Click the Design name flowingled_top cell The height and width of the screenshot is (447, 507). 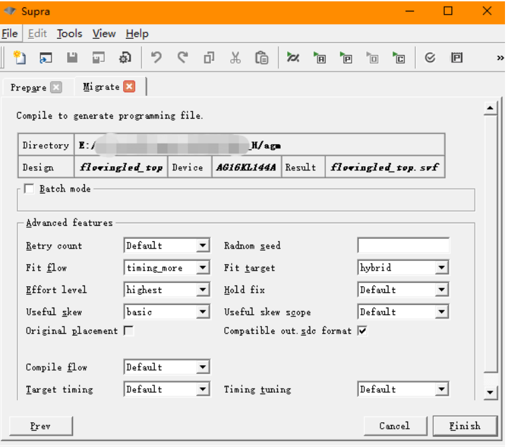[121, 168]
